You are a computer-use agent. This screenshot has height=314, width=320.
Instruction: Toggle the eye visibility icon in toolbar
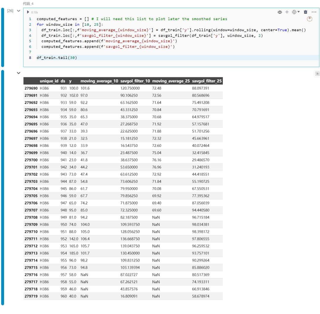(280, 12)
